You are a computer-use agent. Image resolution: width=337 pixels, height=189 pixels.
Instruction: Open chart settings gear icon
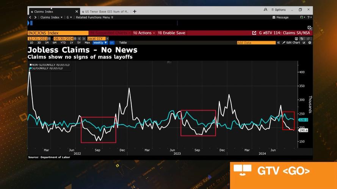pos(310,43)
